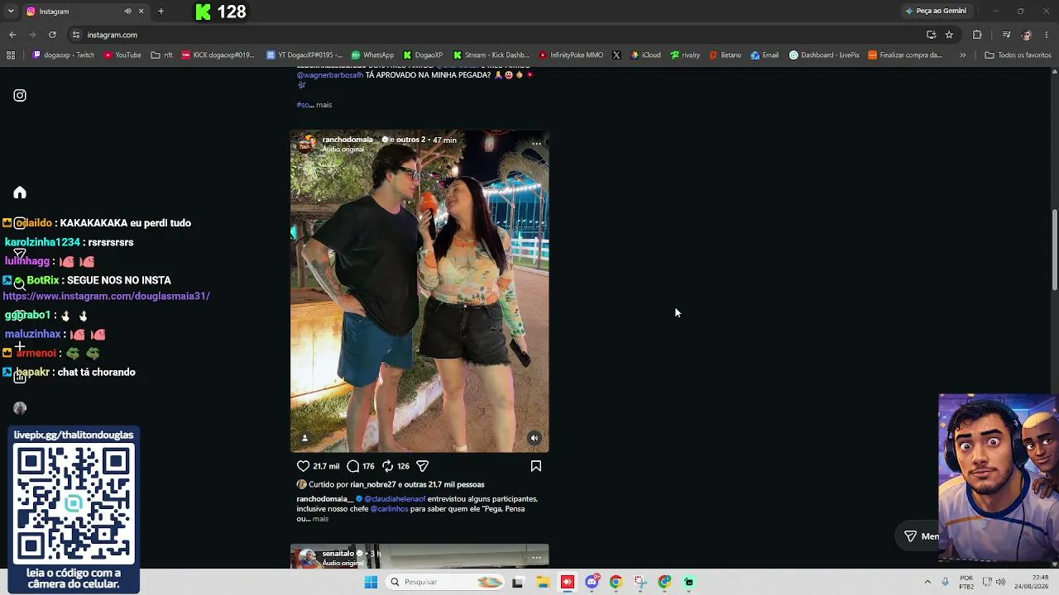Open the X (Twitter) bookmark icon

click(616, 55)
